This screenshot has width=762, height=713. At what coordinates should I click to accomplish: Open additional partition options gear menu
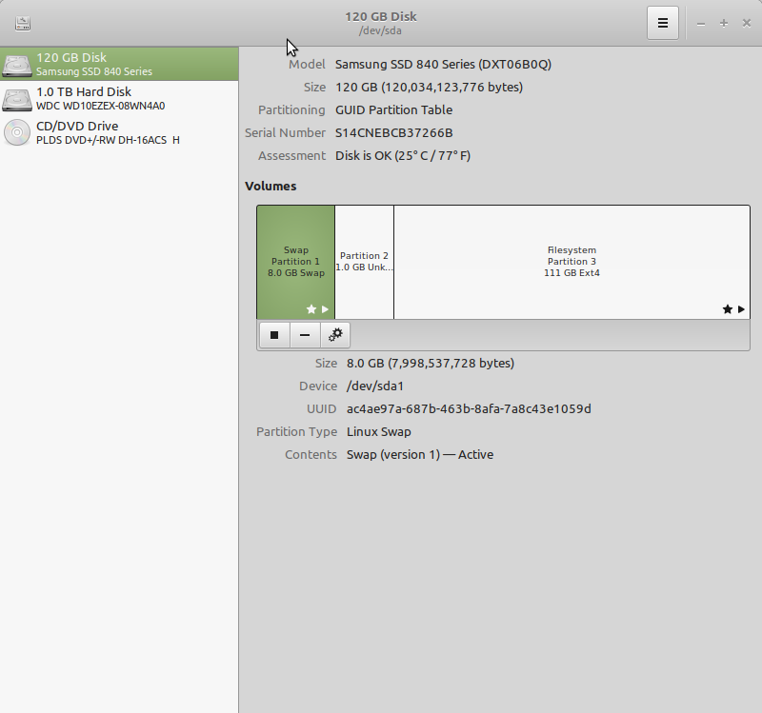[x=334, y=335]
